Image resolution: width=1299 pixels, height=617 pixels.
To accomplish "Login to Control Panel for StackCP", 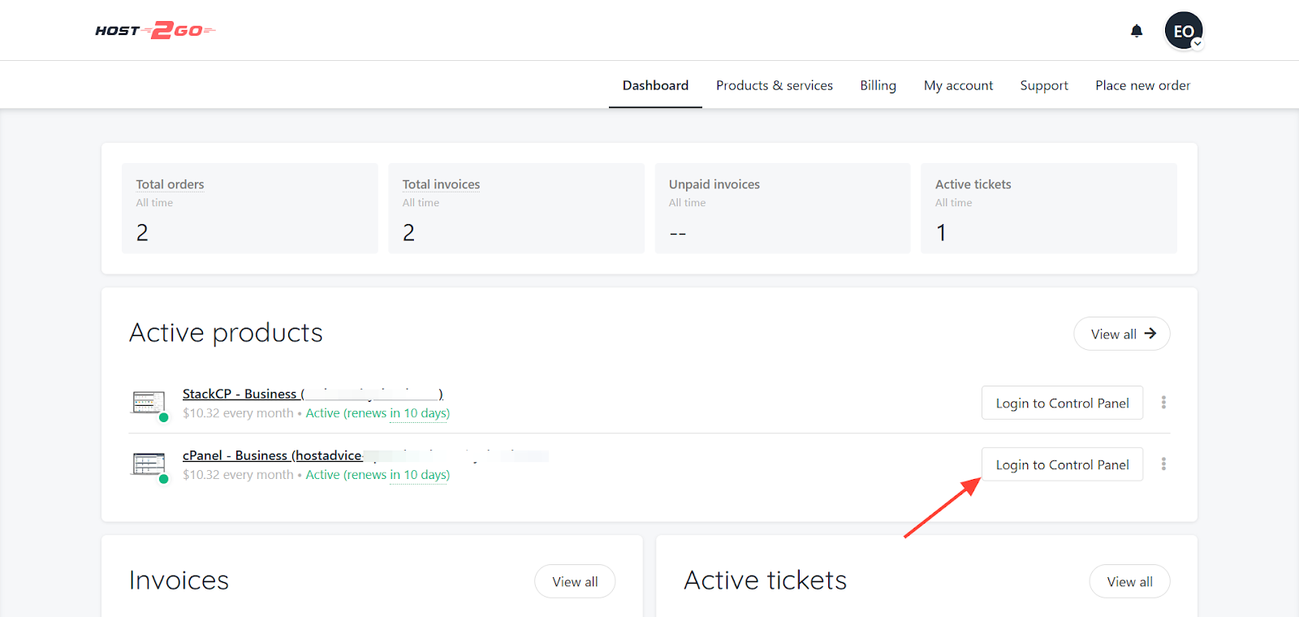I will click(x=1062, y=403).
